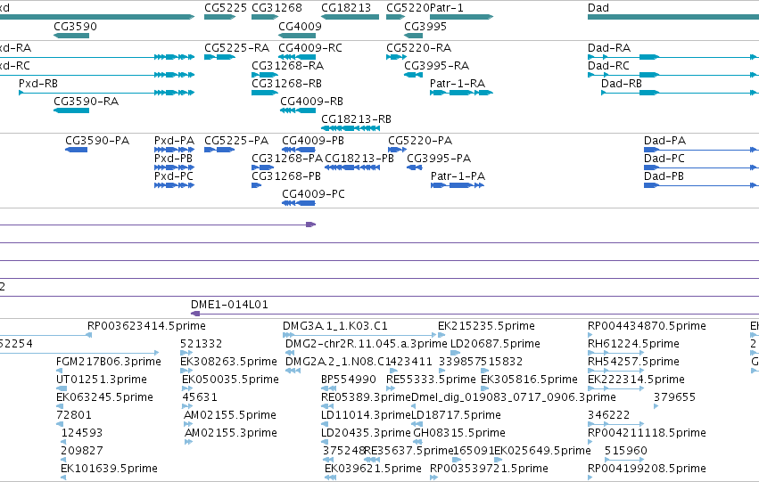Click transcript CG4009-RC
759x482 pixels.
(x=297, y=57)
